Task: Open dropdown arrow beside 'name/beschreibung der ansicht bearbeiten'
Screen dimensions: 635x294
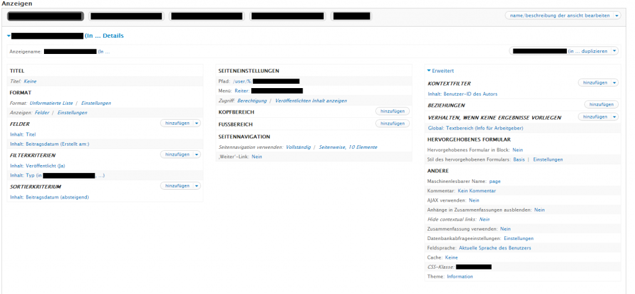Action: (616, 16)
